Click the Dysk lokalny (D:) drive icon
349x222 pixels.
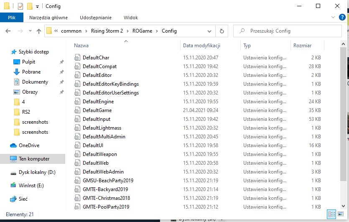[x=13, y=173]
